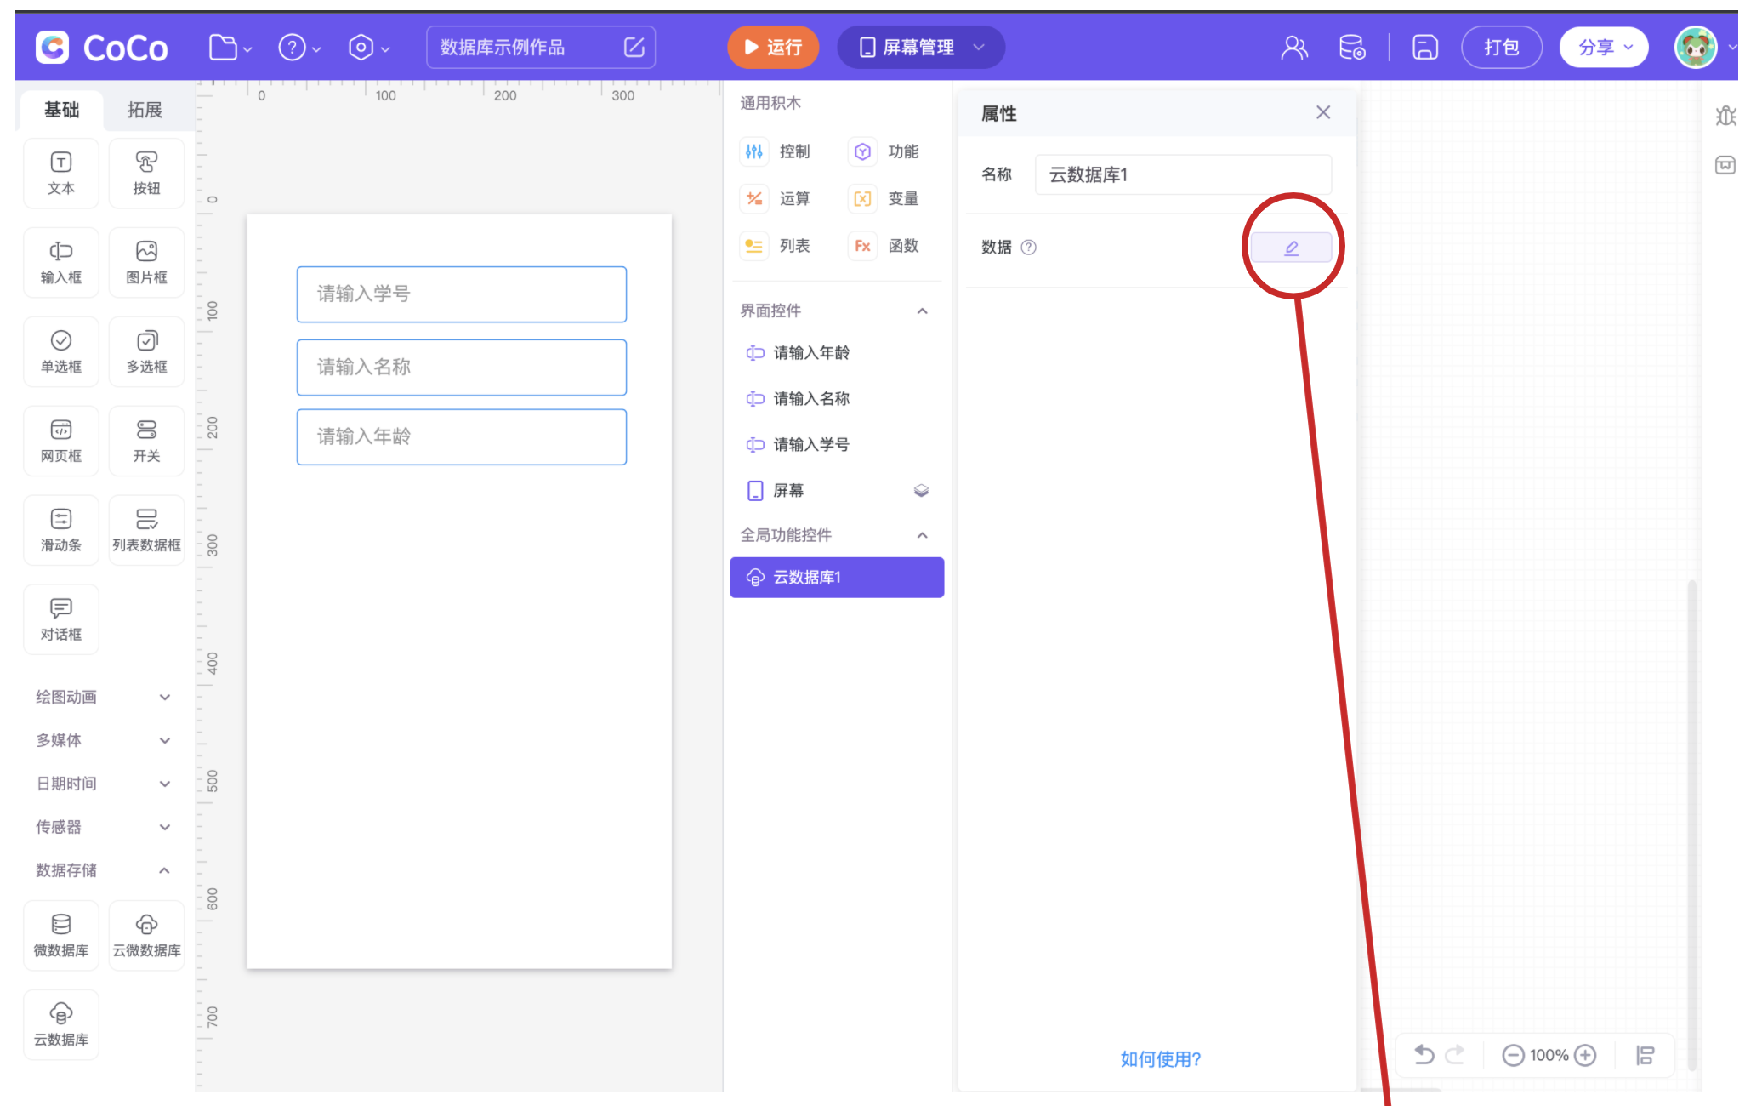Select the 列表数据框 widget
The width and height of the screenshot is (1745, 1106).
point(146,529)
